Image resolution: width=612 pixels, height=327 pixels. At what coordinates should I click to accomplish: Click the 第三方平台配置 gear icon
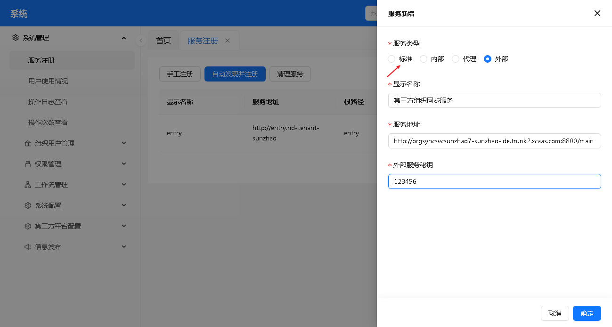[x=28, y=226]
